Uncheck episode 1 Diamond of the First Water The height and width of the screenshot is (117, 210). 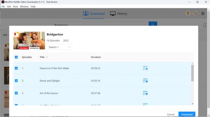(16, 68)
